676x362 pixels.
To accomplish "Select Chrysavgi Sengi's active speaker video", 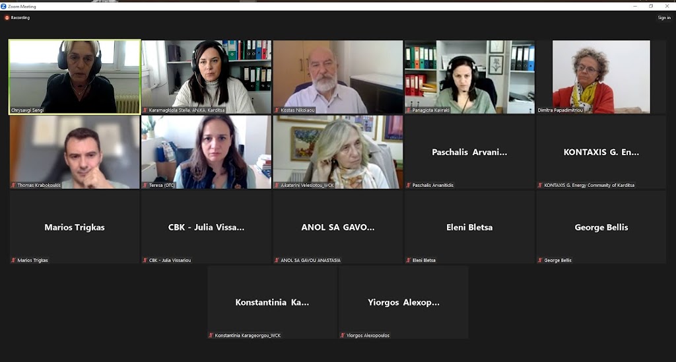I will (x=75, y=77).
